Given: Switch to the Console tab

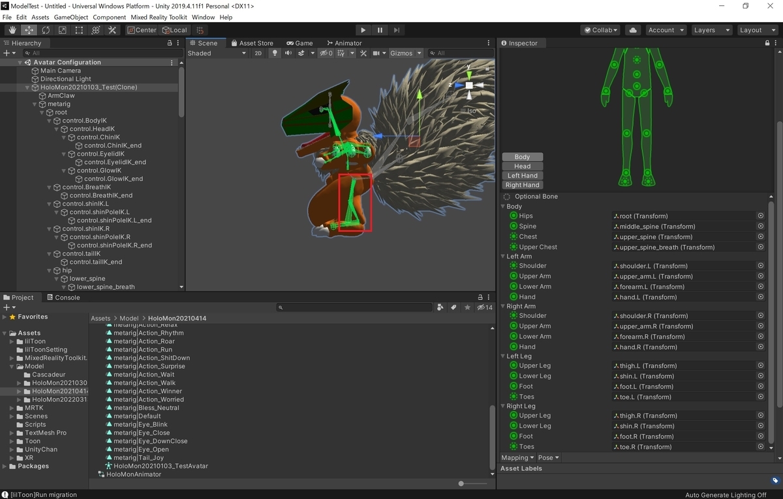Looking at the screenshot, I should [63, 298].
